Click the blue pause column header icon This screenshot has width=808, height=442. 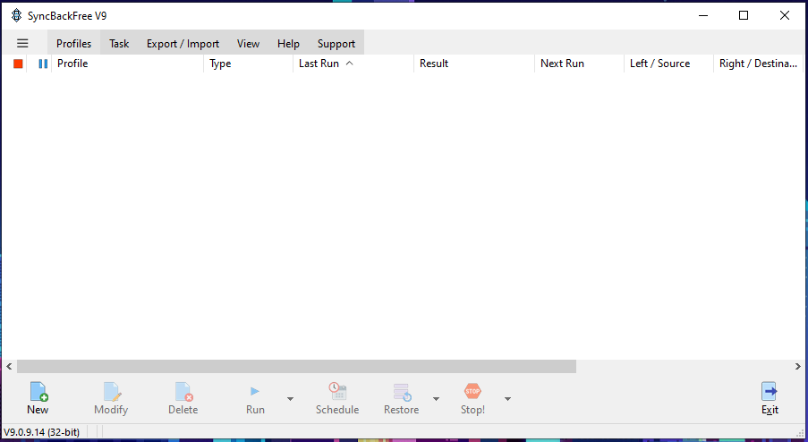click(43, 64)
